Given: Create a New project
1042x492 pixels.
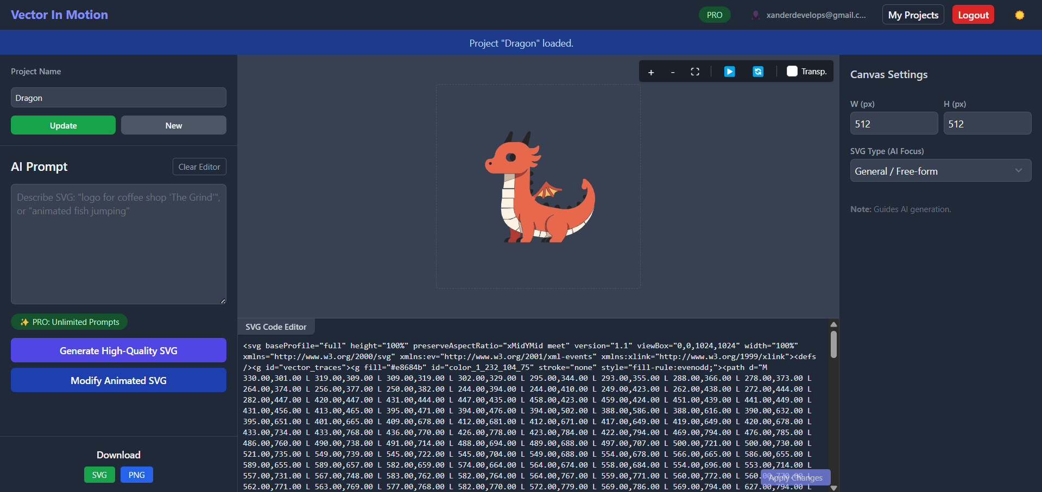Looking at the screenshot, I should (174, 125).
